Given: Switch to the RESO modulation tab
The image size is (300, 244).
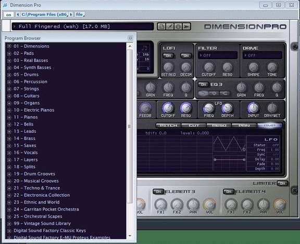Looking at the screenshot, I should (x=219, y=125).
